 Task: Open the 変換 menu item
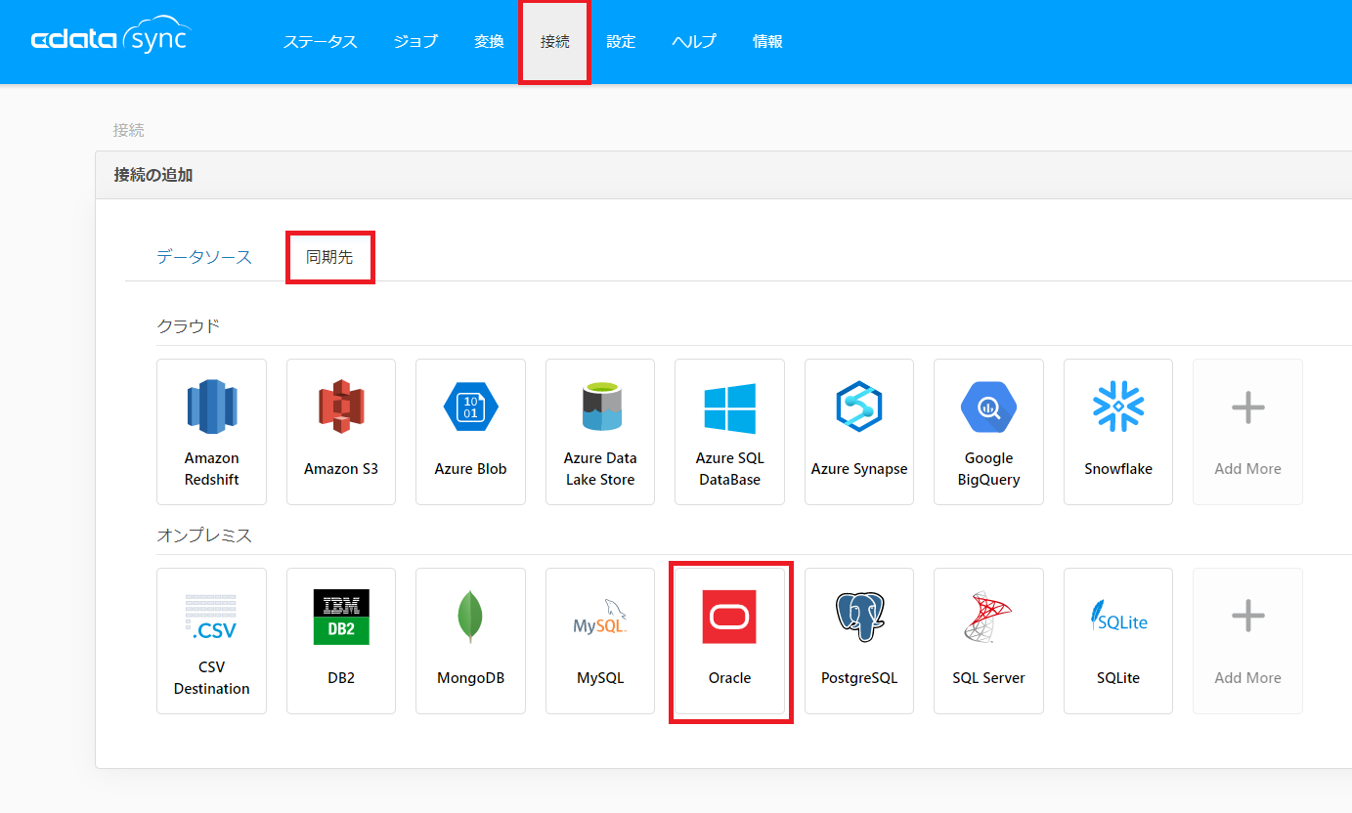(489, 42)
